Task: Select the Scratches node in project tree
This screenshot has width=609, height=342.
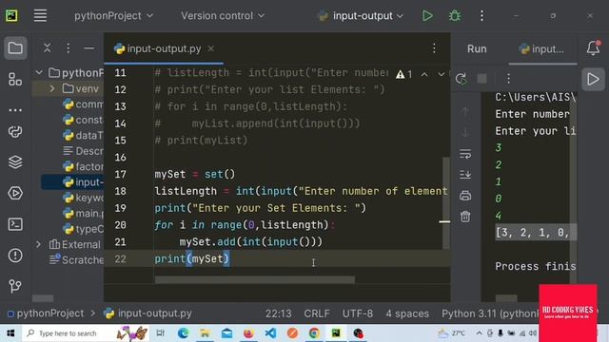Action: pos(77,259)
